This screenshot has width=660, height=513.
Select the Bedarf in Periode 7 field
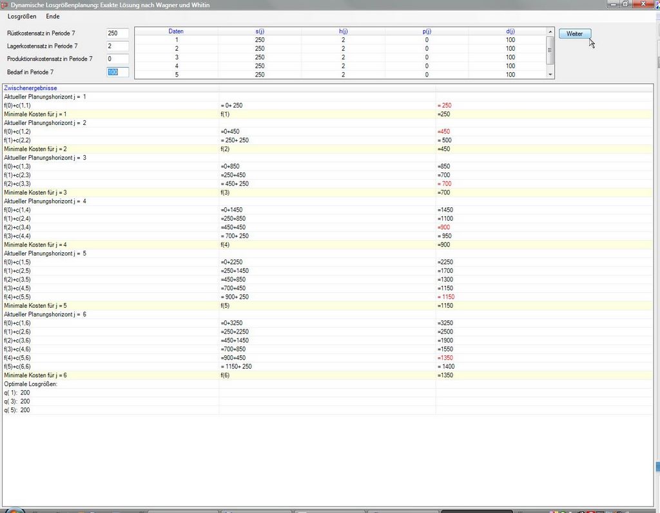tap(117, 72)
